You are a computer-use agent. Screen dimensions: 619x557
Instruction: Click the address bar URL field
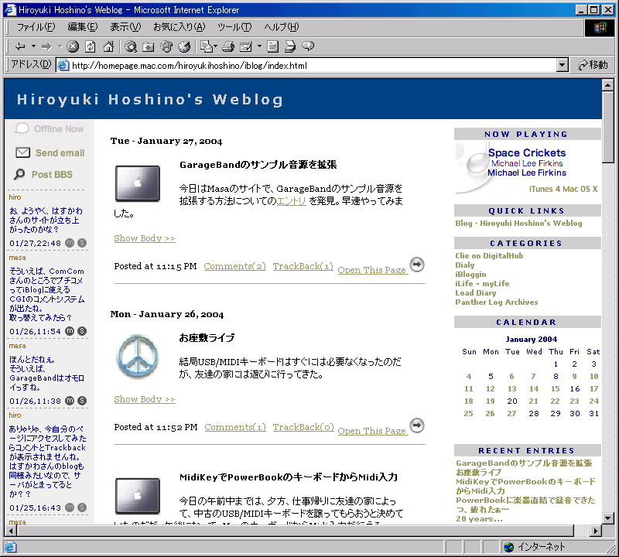click(313, 66)
